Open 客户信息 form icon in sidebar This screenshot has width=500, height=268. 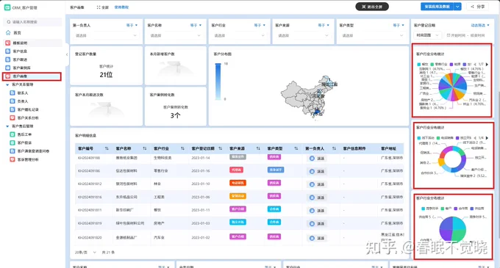click(x=8, y=51)
